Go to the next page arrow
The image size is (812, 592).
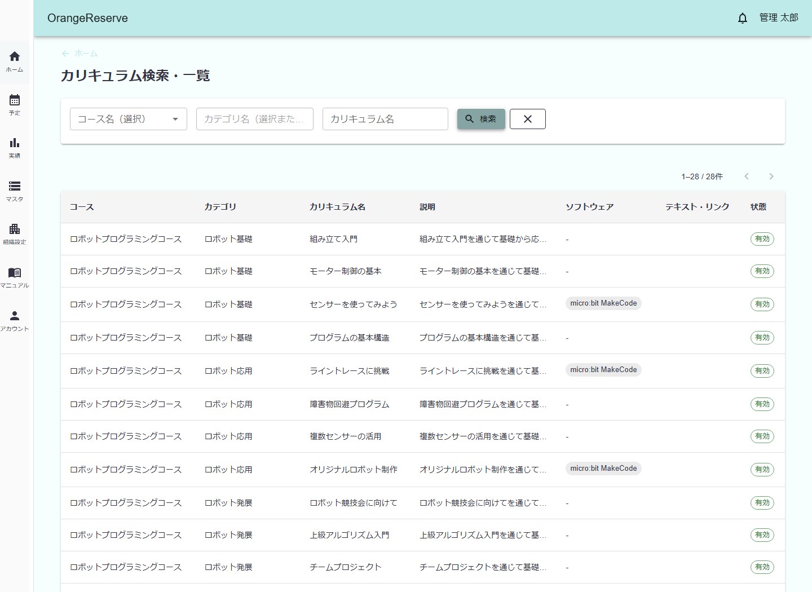point(771,176)
